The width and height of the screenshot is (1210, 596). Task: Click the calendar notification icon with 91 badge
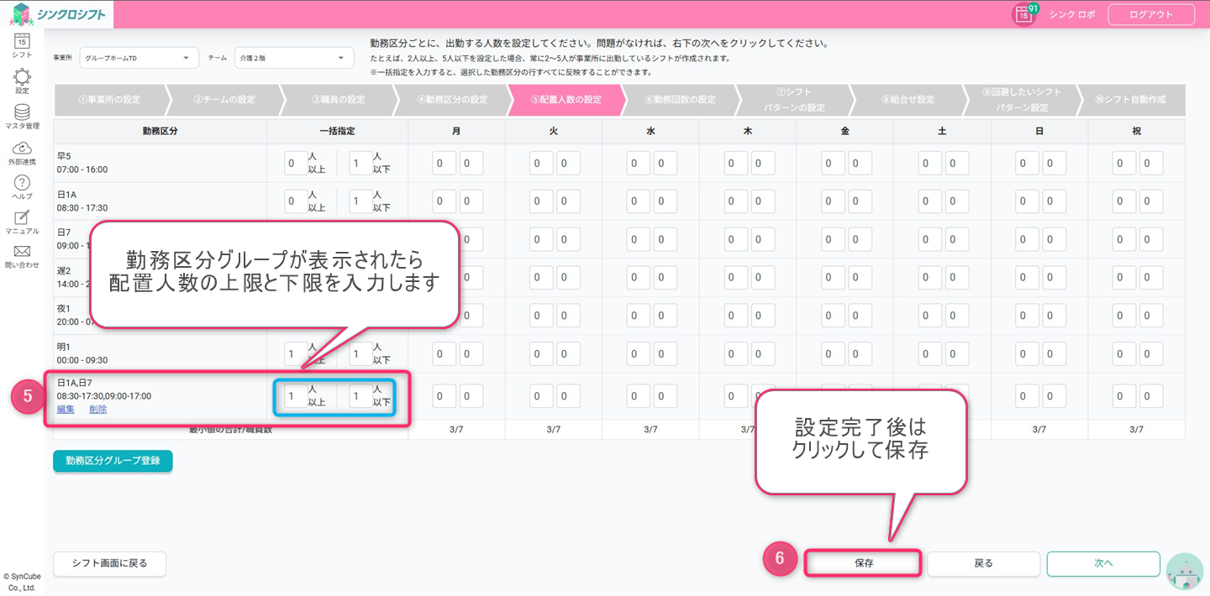click(1023, 14)
